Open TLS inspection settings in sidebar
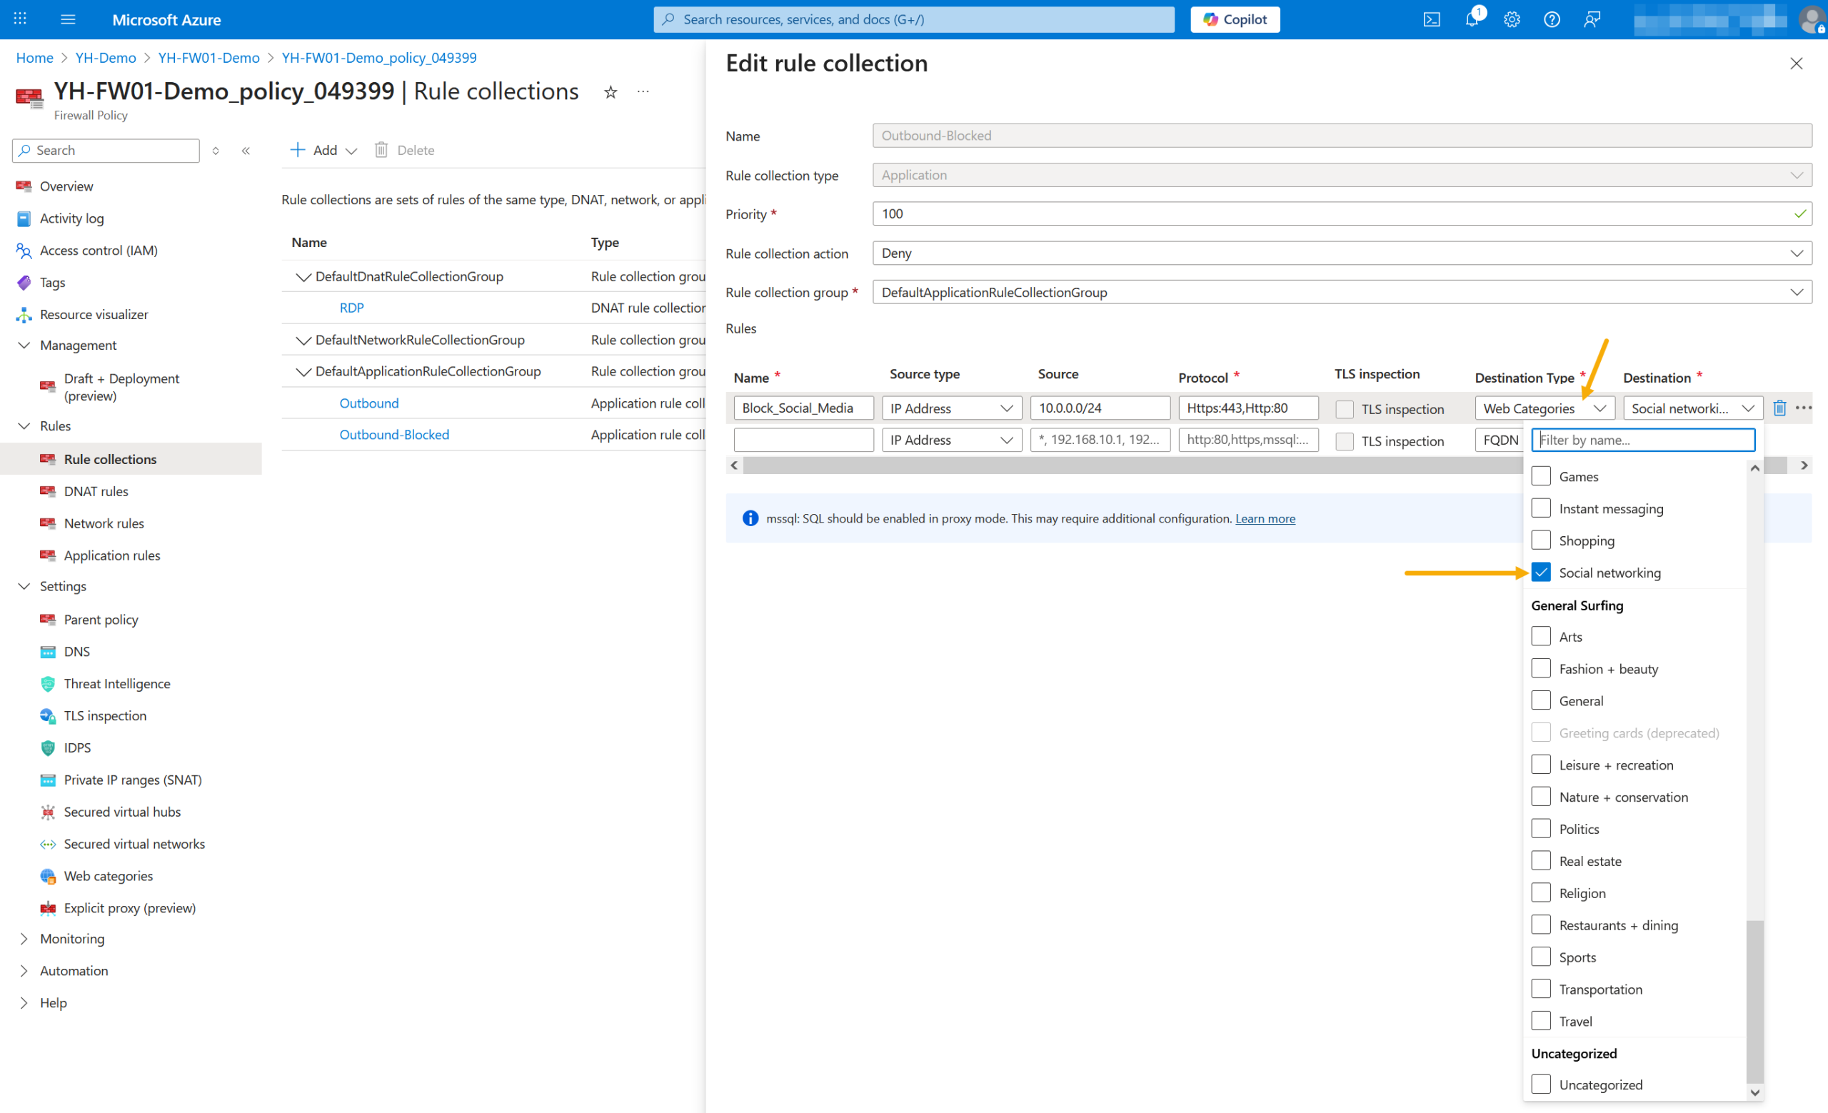1828x1113 pixels. coord(104,715)
